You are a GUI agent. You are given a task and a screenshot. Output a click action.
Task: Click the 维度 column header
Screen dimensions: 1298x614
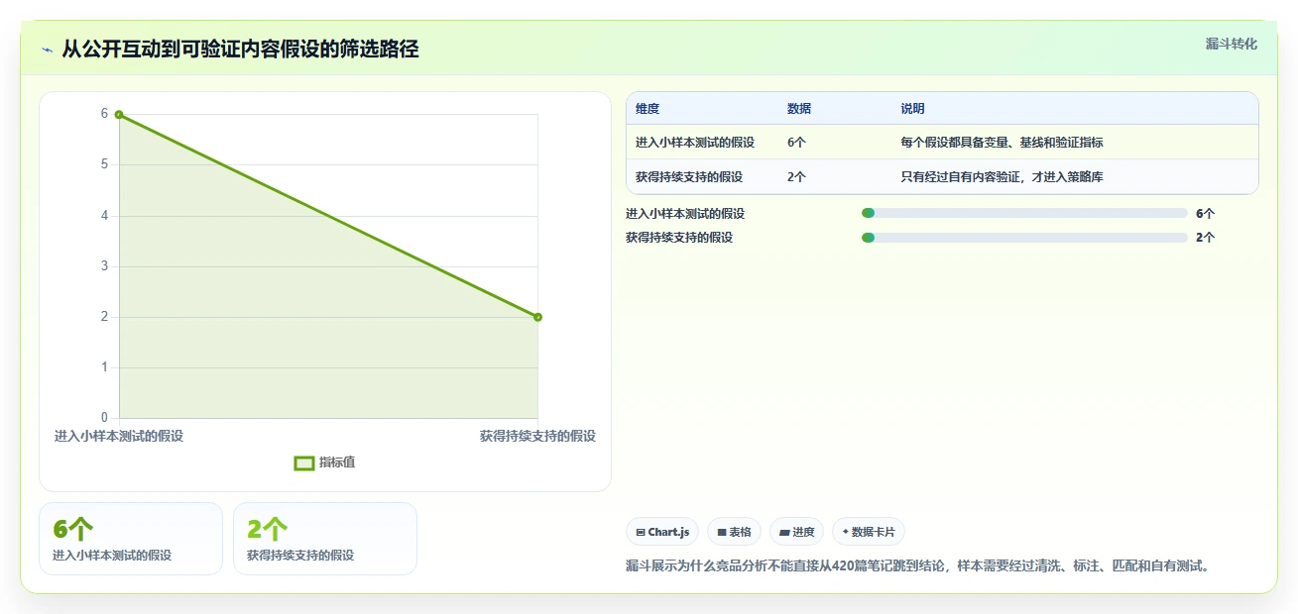(x=648, y=109)
